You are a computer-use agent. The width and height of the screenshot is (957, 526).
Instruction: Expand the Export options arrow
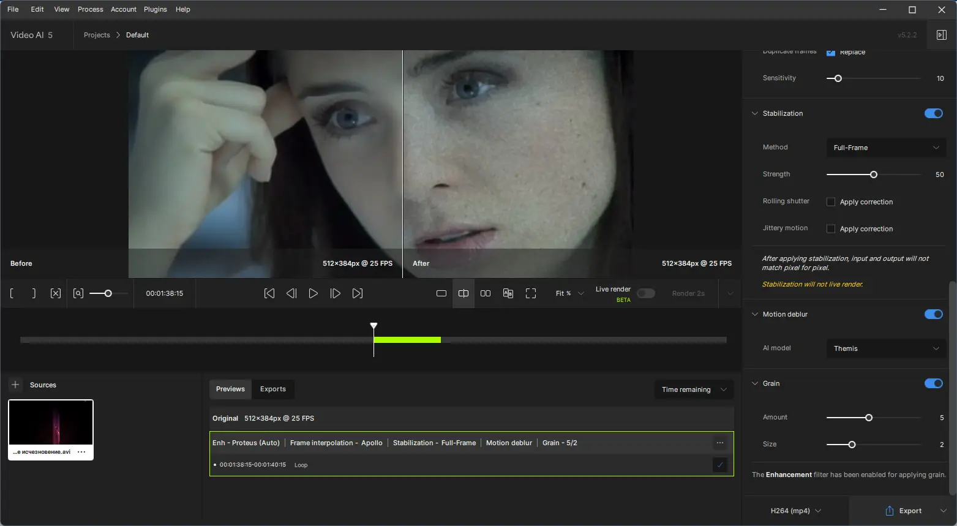click(944, 511)
